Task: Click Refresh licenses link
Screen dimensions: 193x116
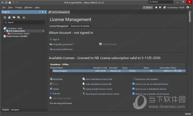Action: (56, 93)
